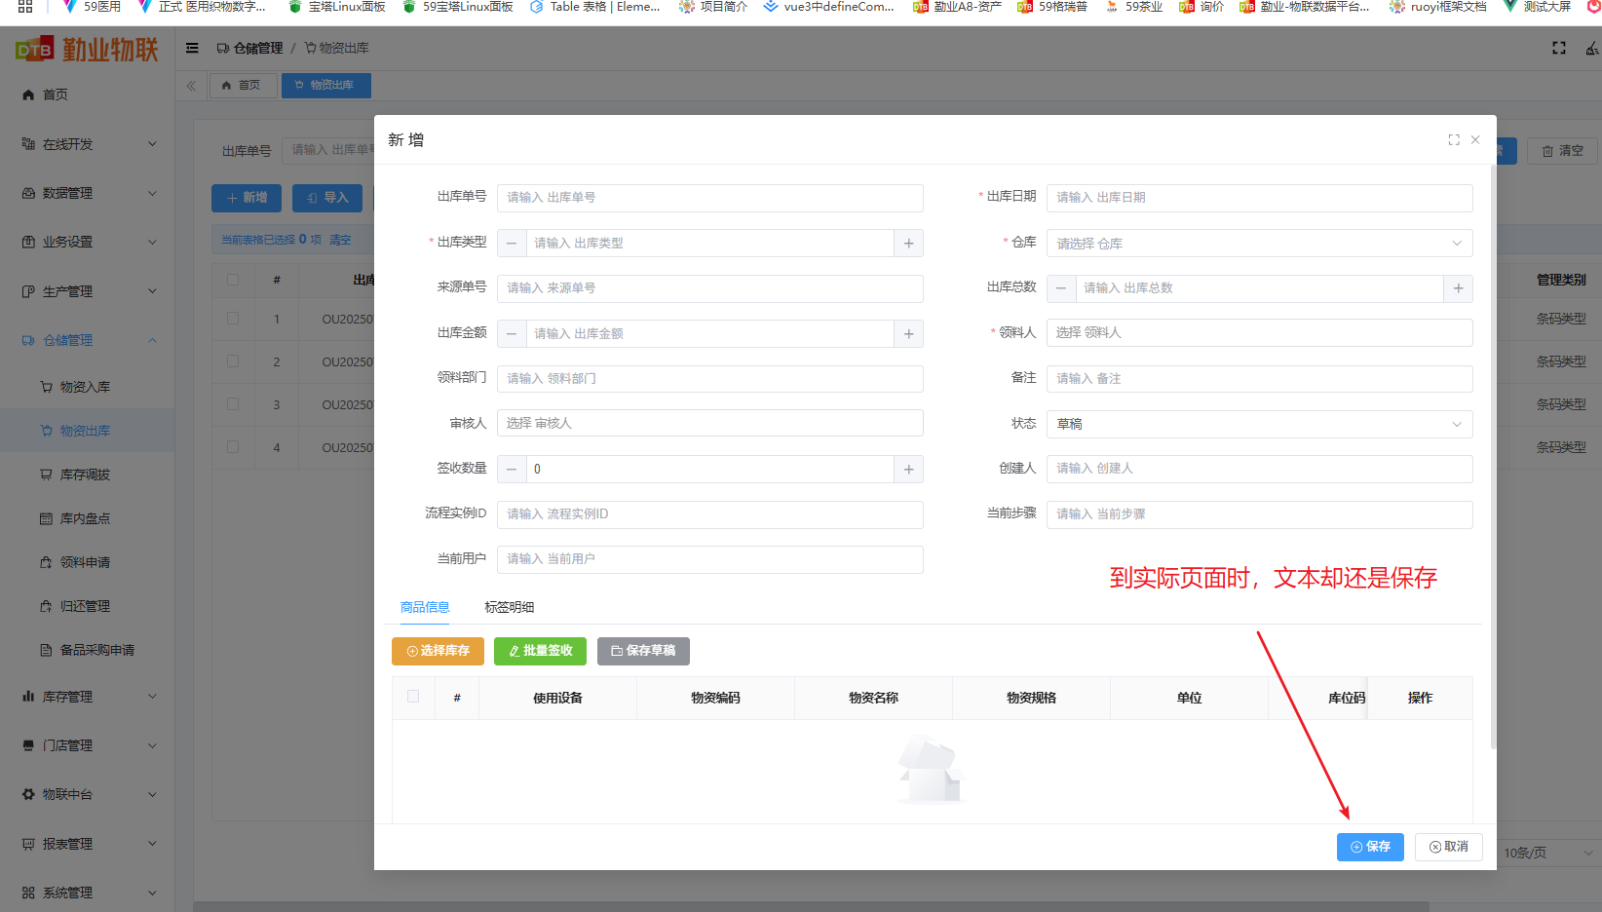Increase 签收数量 with plus button
Image resolution: width=1602 pixels, height=912 pixels.
pyautogui.click(x=908, y=470)
